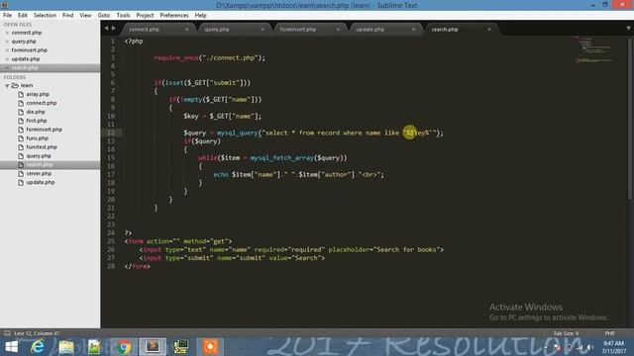Viewport: 634px width, 356px height.
Task: Click the learn folder icon
Action: pos(16,86)
